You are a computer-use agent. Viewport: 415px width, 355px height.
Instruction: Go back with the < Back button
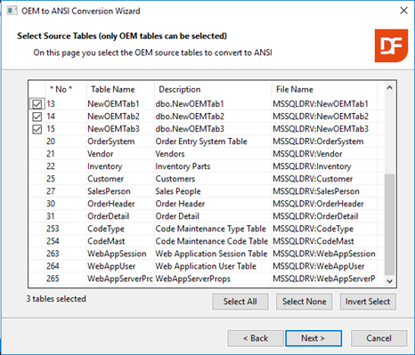tap(256, 338)
